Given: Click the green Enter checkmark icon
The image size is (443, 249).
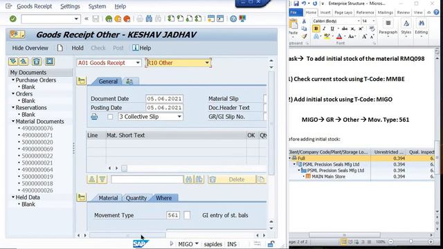Looking at the screenshot, I should 13,19.
